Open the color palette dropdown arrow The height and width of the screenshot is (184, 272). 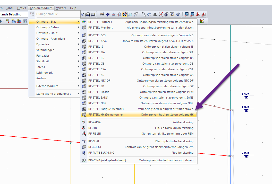[206, 21]
